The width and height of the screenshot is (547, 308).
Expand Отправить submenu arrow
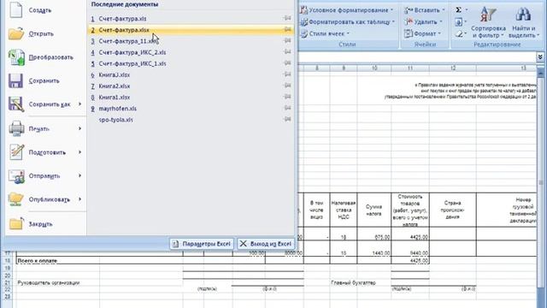[x=79, y=175]
